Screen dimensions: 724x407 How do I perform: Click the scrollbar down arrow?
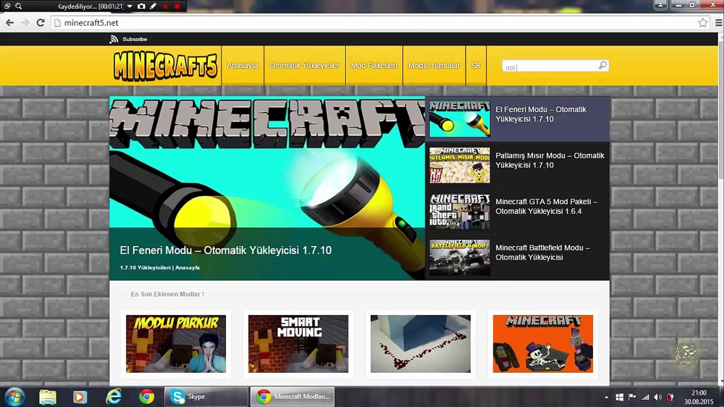[721, 381]
